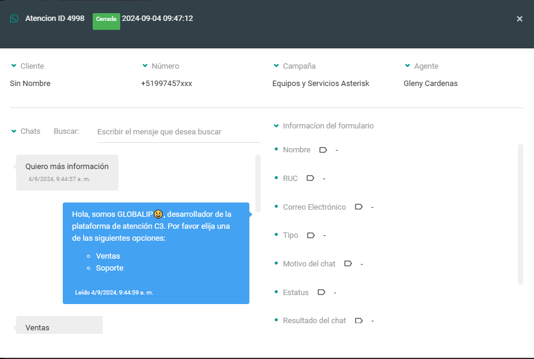
Task: Click the tag icon next to Tipo
Action: coord(310,235)
